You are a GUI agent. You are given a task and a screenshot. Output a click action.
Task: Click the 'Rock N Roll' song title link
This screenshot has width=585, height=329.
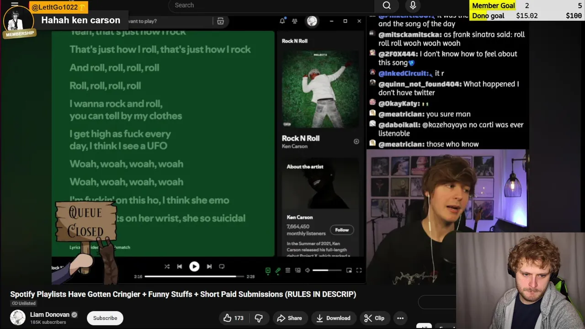[301, 138]
